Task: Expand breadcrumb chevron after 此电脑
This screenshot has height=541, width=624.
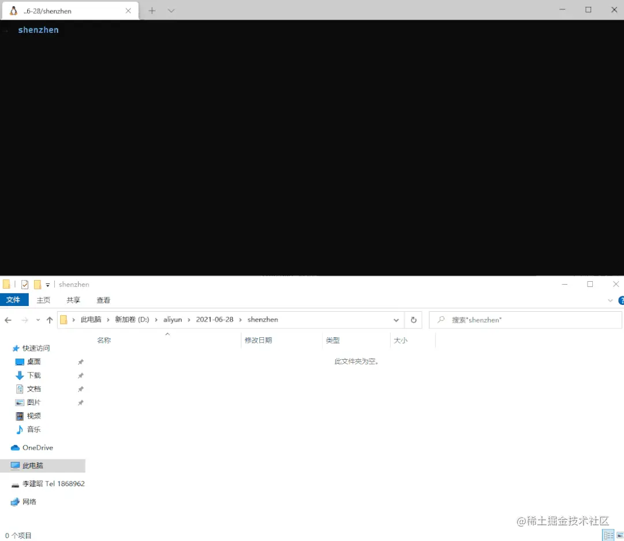Action: point(108,320)
